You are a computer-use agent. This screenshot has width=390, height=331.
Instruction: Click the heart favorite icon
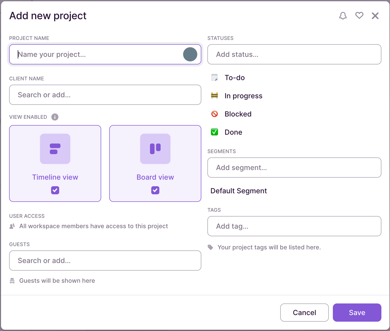point(359,15)
